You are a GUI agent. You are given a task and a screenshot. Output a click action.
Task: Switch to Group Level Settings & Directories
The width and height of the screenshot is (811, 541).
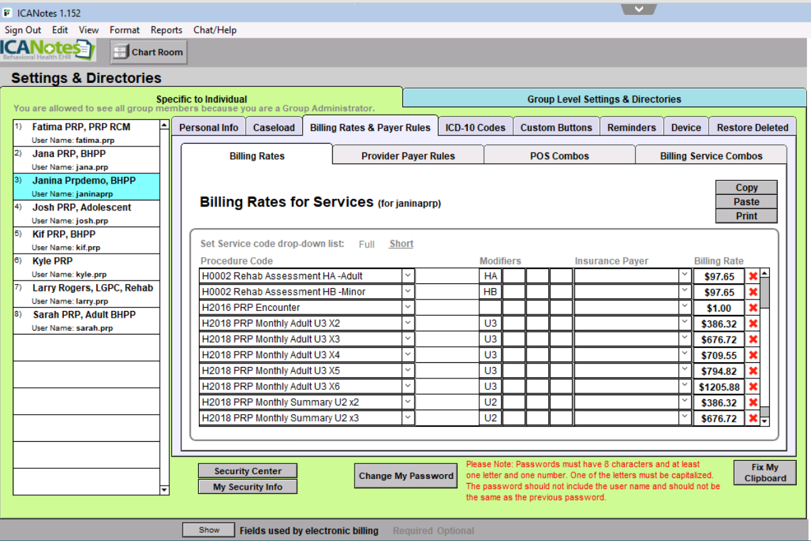click(x=604, y=99)
